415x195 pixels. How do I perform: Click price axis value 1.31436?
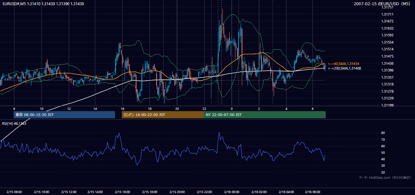[387, 63]
